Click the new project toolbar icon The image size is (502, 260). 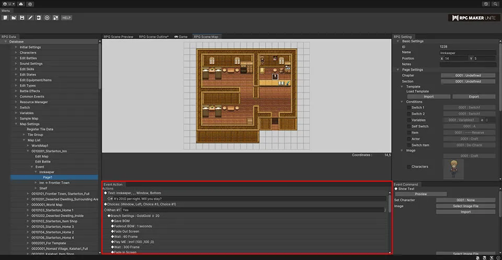pos(5,18)
